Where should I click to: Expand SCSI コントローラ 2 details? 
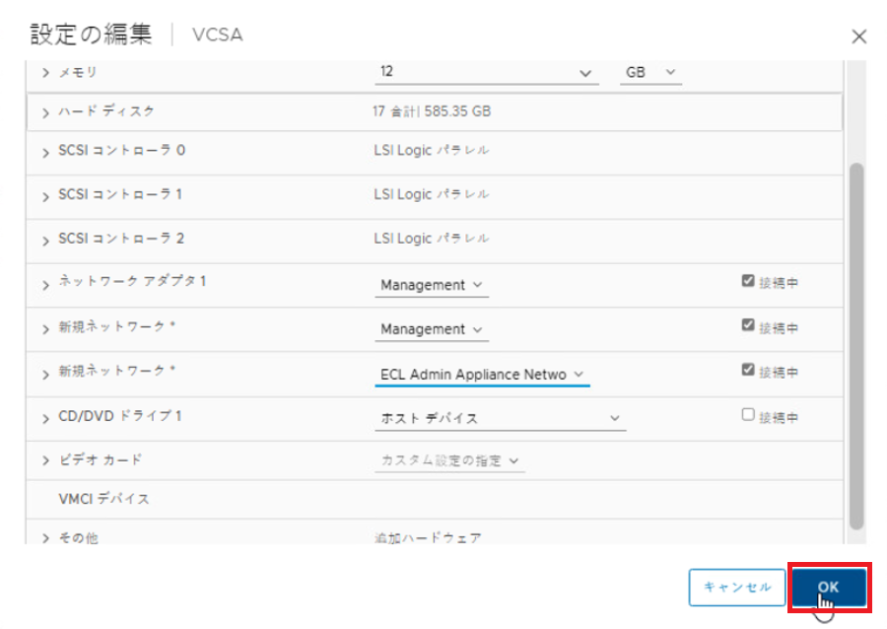click(46, 240)
